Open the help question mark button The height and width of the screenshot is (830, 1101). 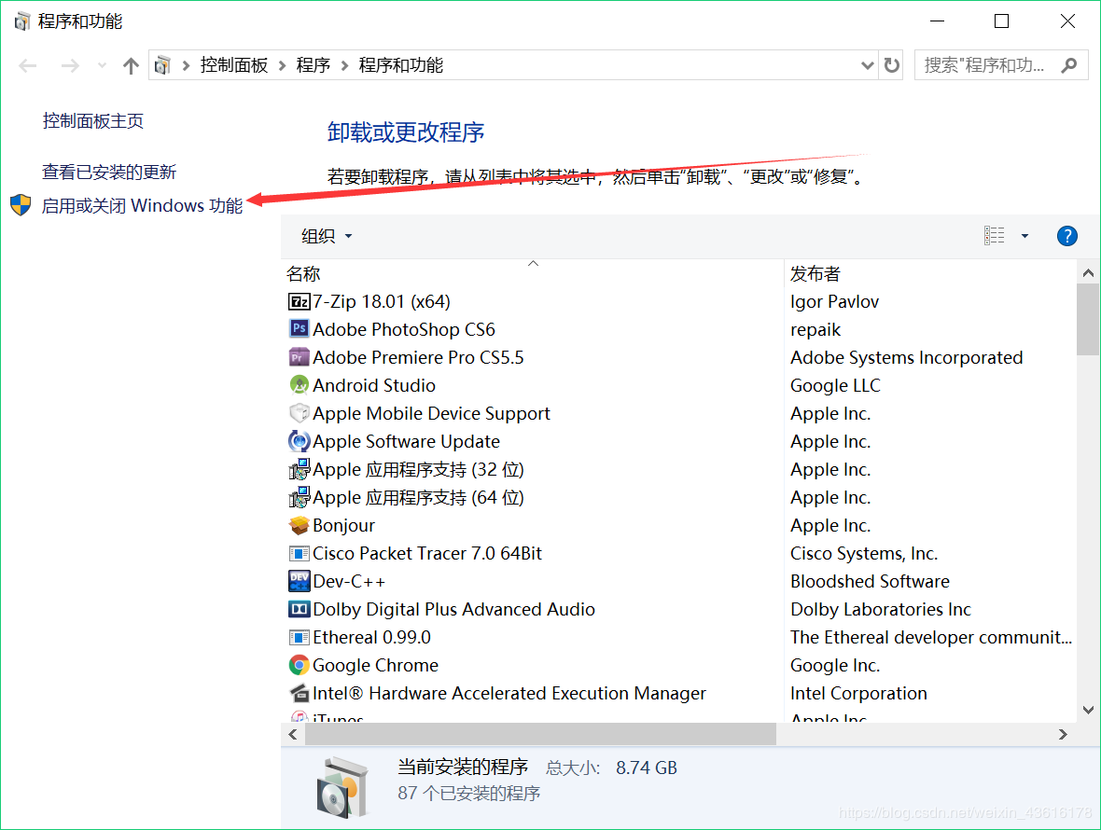coord(1066,236)
